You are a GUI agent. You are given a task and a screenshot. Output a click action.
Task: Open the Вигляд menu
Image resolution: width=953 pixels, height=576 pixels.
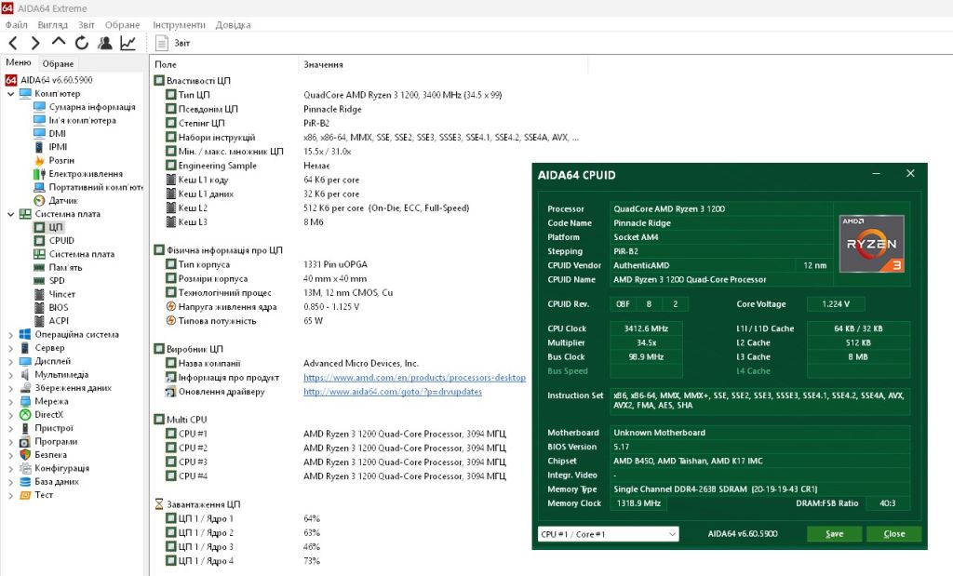coord(52,25)
